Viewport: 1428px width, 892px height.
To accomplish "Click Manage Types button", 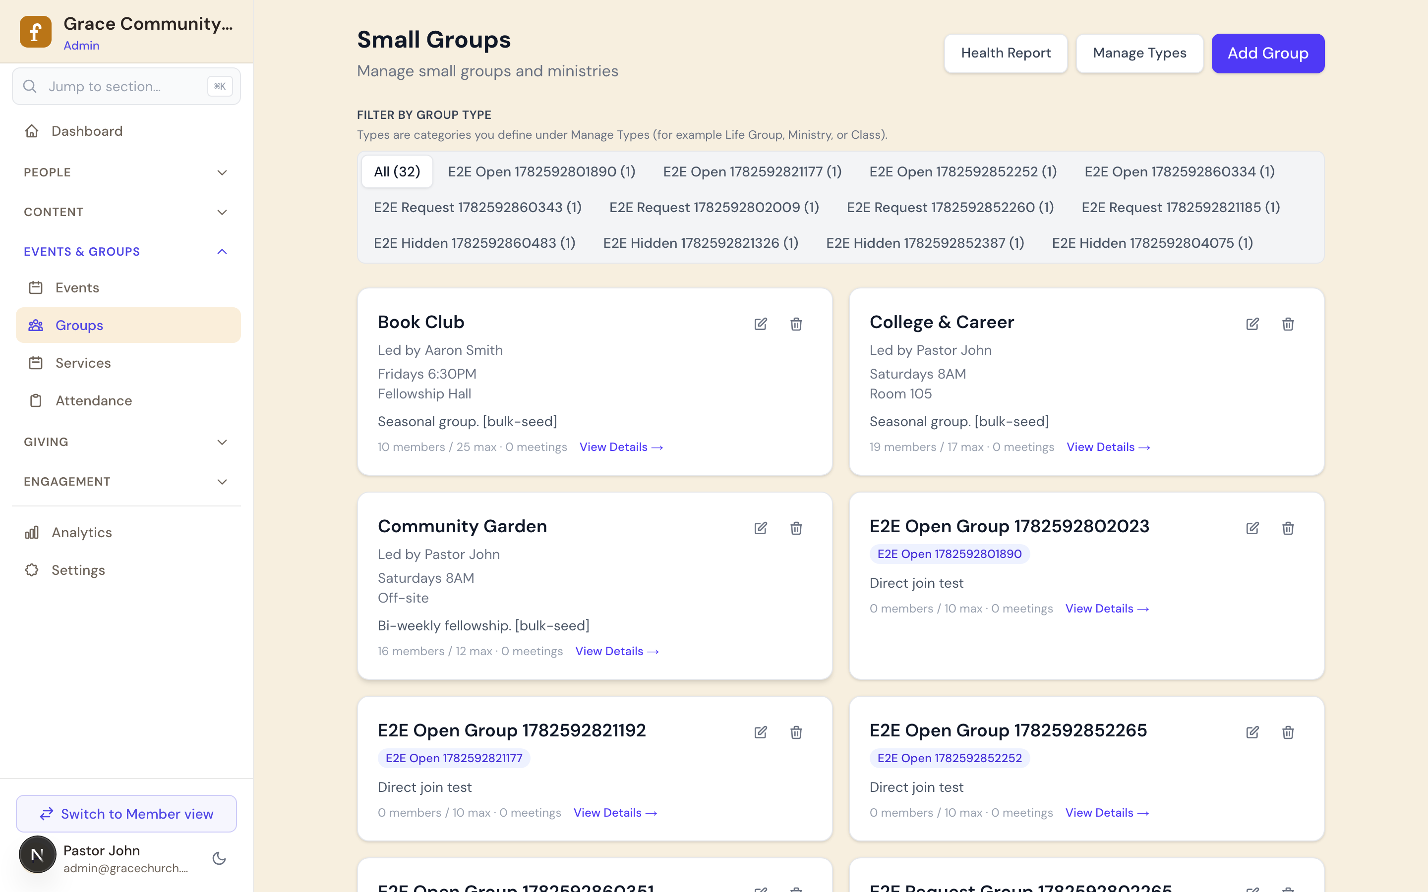I will 1139,53.
